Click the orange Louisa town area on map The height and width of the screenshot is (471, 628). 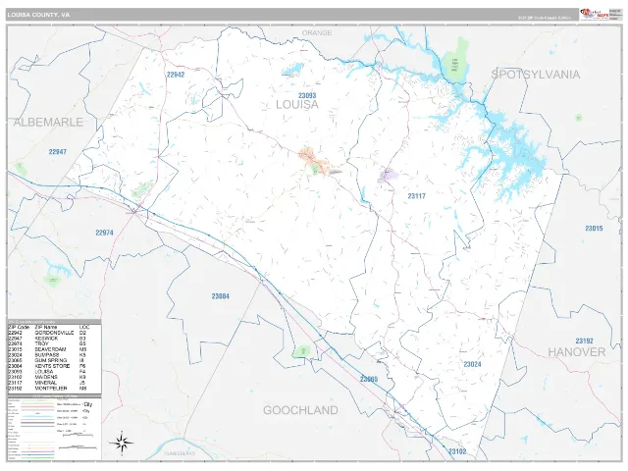(x=314, y=160)
